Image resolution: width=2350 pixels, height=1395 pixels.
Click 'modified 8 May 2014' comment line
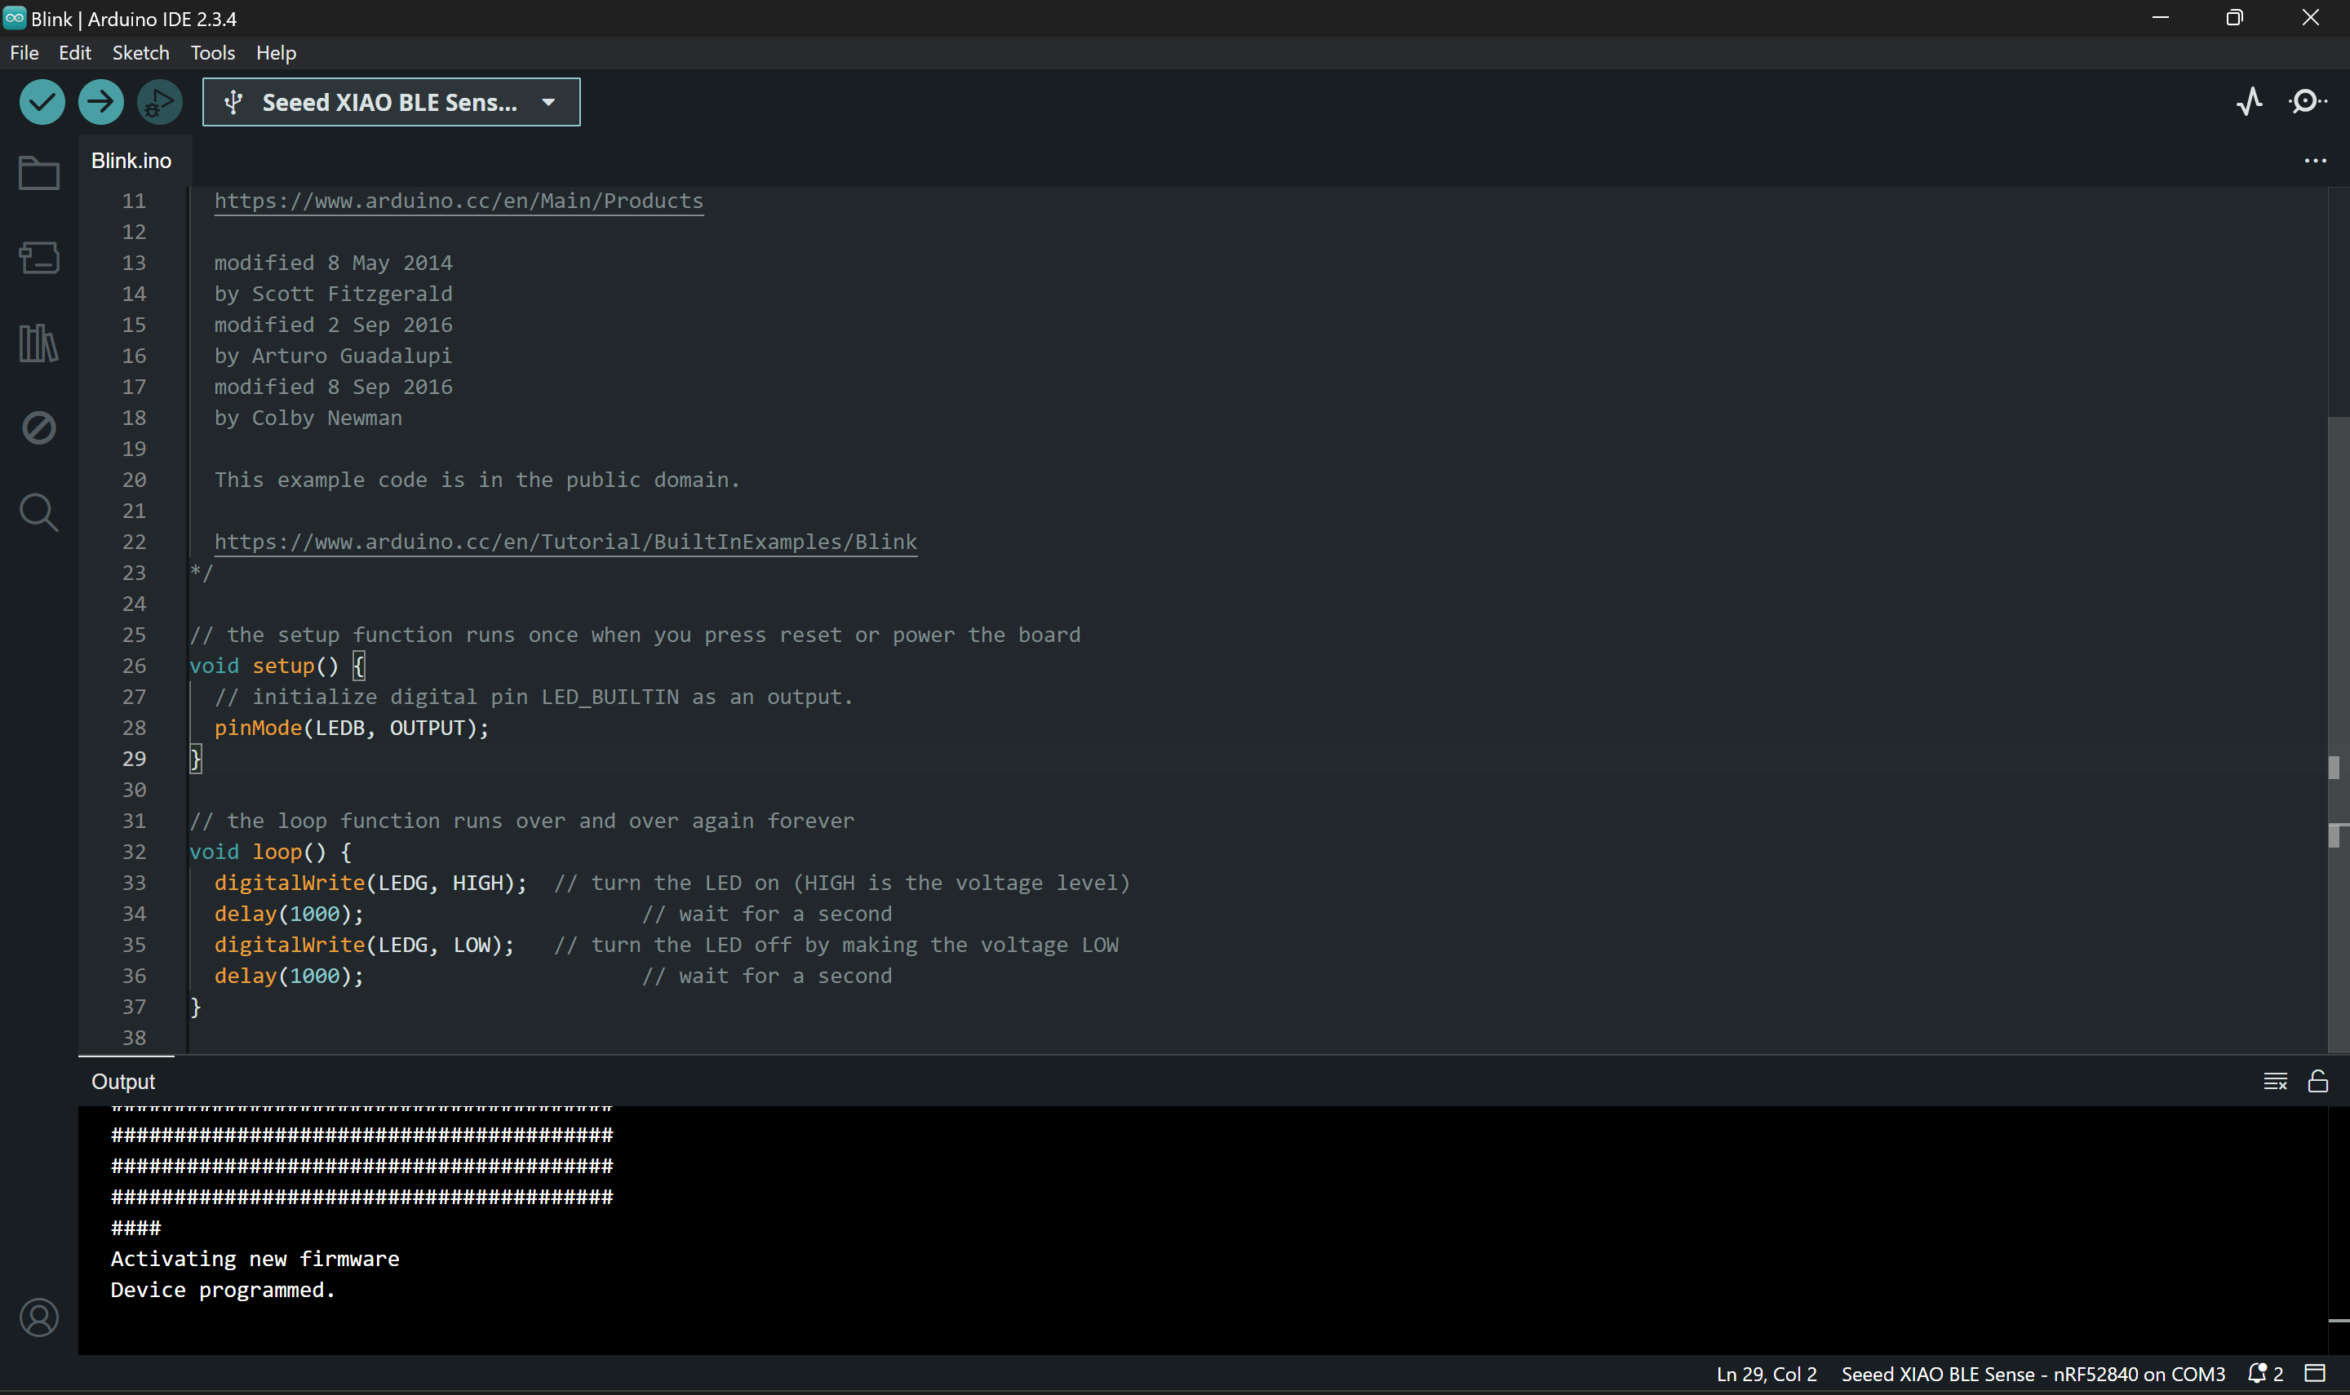tap(334, 263)
